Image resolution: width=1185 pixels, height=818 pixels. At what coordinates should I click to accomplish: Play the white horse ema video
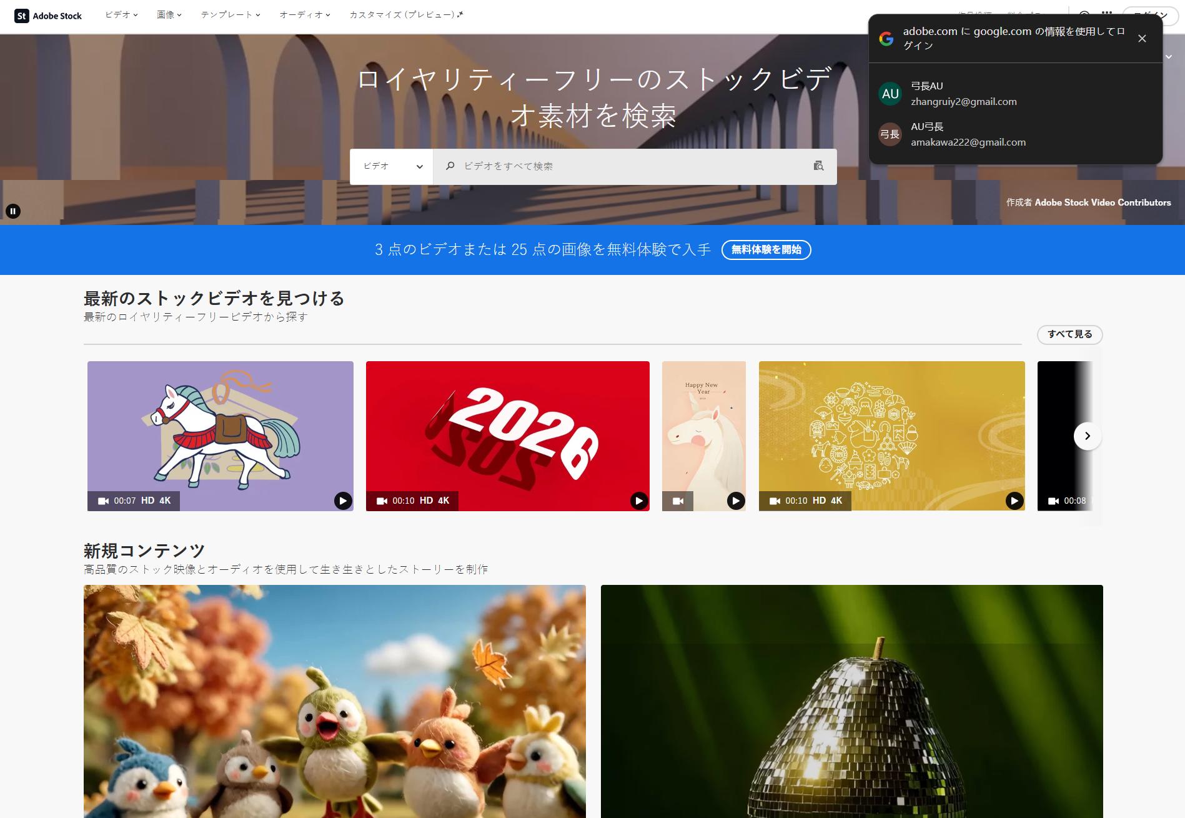pyautogui.click(x=342, y=499)
